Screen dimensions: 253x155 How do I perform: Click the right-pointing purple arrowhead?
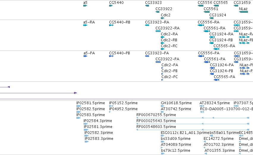(76, 93)
